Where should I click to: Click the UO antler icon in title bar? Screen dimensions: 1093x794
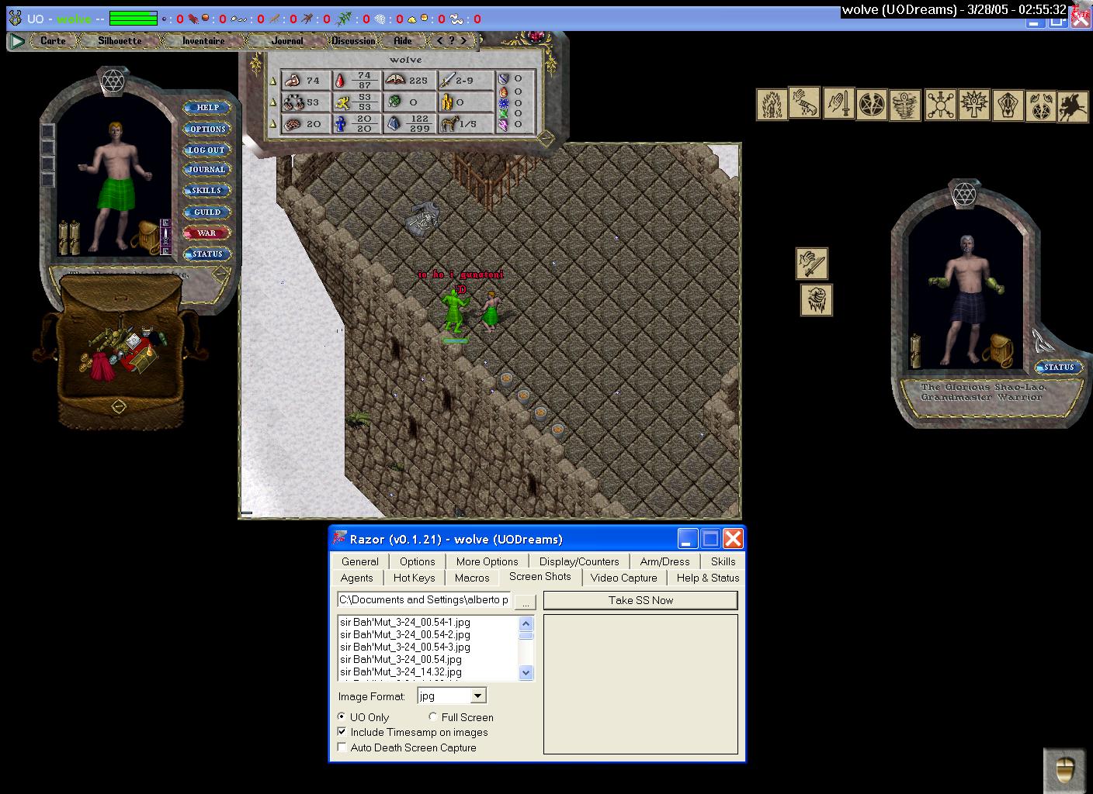[x=15, y=18]
